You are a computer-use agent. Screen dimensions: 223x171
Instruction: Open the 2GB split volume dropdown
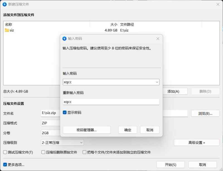(x=51, y=133)
